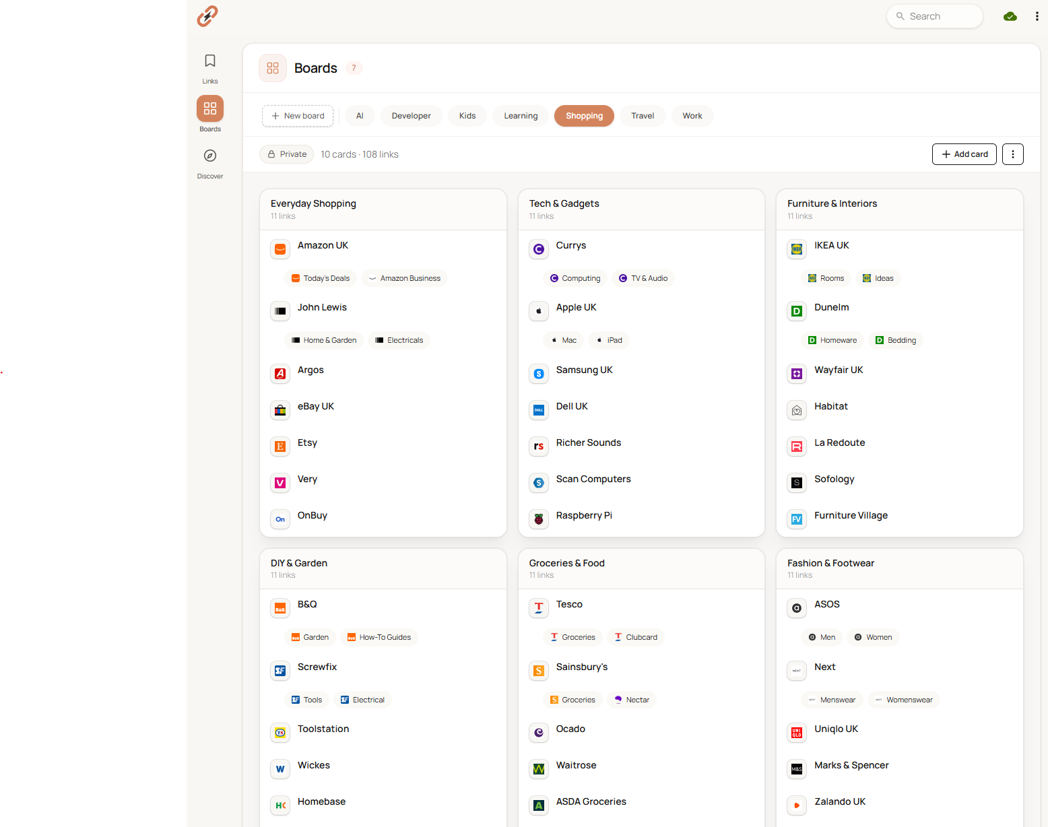Open the Travel board tab
The height and width of the screenshot is (827, 1048).
[x=643, y=116]
